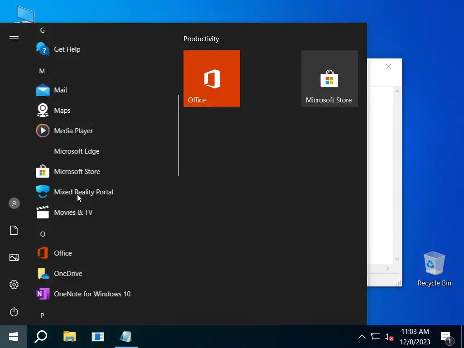Image resolution: width=464 pixels, height=348 pixels.
Task: Click the Productivity group title
Action: coord(201,39)
